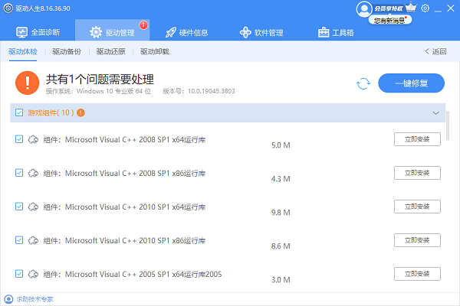This screenshot has width=460, height=306.
Task: Install Visual C++ 2005 SP1 x64 with 立即安装
Action: (x=417, y=274)
